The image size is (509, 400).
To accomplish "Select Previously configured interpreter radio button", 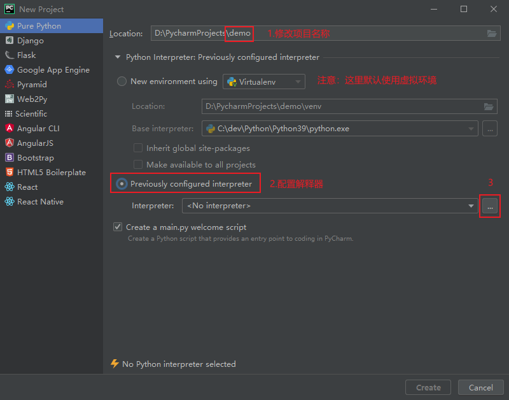I will tap(122, 183).
